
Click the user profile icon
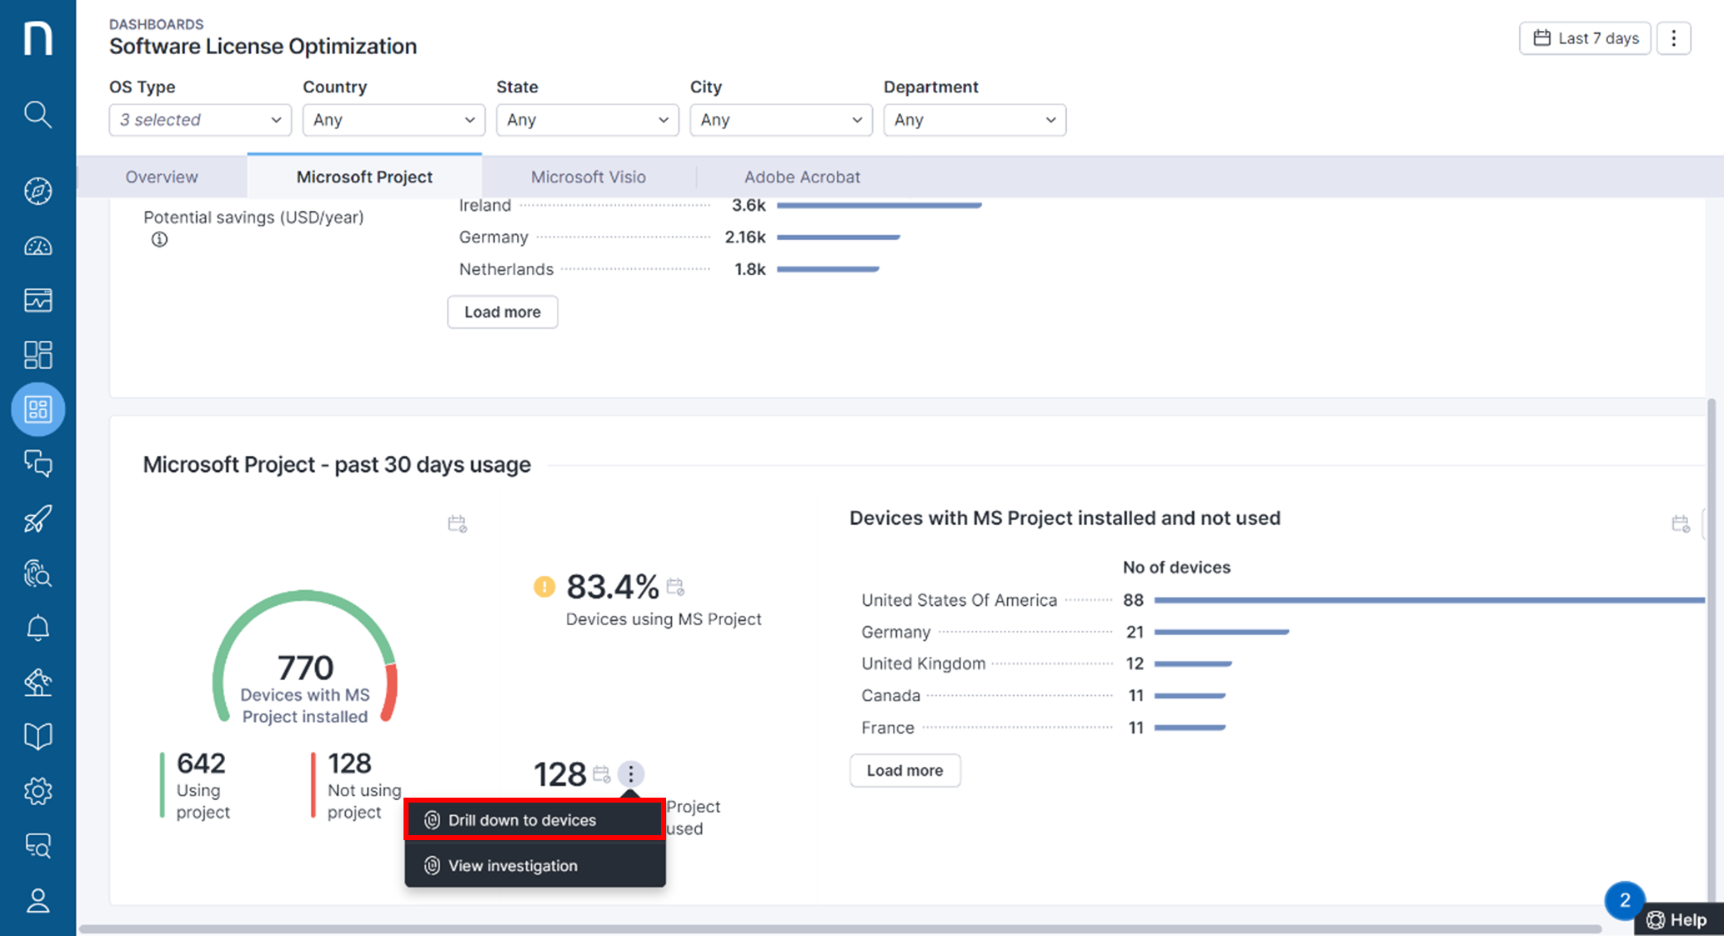coord(38,900)
